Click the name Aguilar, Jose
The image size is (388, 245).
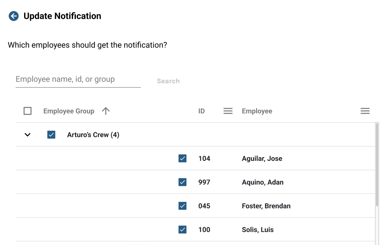click(262, 158)
